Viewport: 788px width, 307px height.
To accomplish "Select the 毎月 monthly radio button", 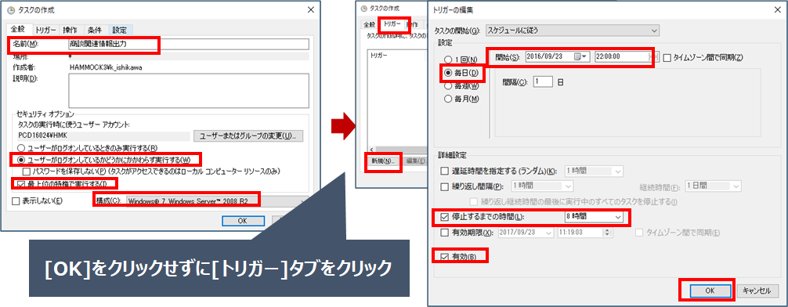I will [x=448, y=99].
